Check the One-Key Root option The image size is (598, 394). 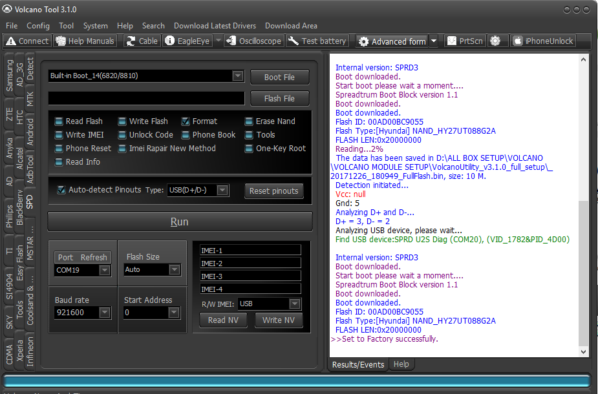[249, 149]
